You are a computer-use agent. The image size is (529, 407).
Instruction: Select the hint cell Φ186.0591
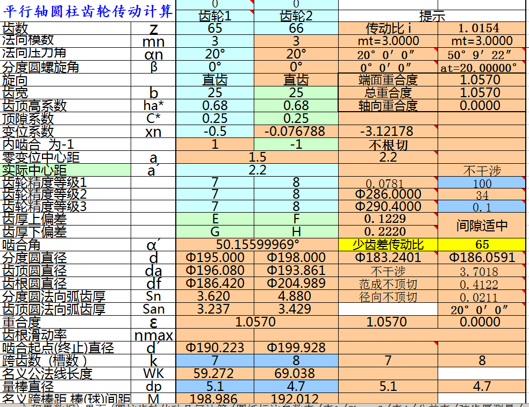click(x=482, y=257)
